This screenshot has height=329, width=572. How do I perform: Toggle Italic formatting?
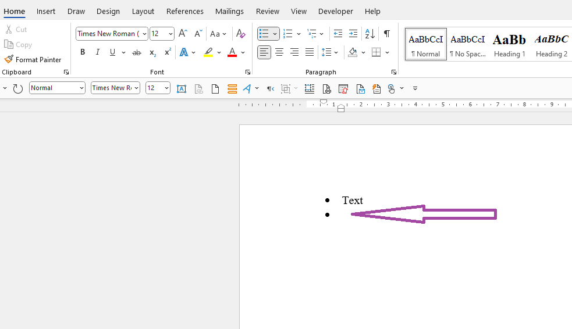coord(97,52)
